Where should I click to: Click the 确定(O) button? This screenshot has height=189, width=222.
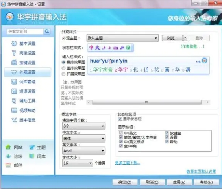pyautogui.click(x=125, y=182)
